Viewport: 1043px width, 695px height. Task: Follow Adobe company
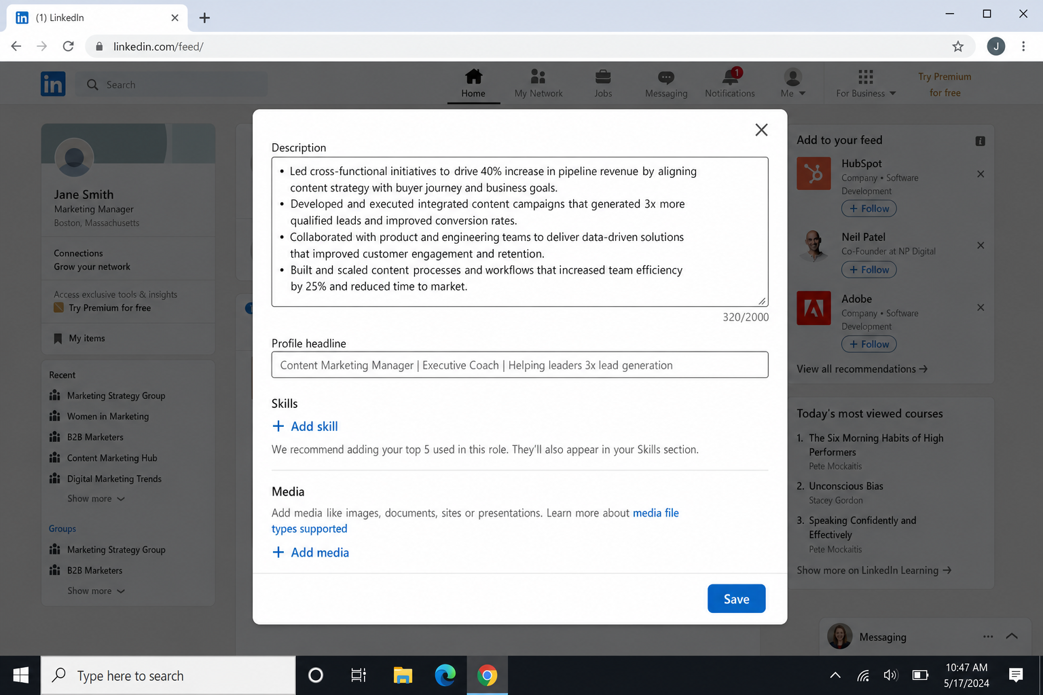868,344
